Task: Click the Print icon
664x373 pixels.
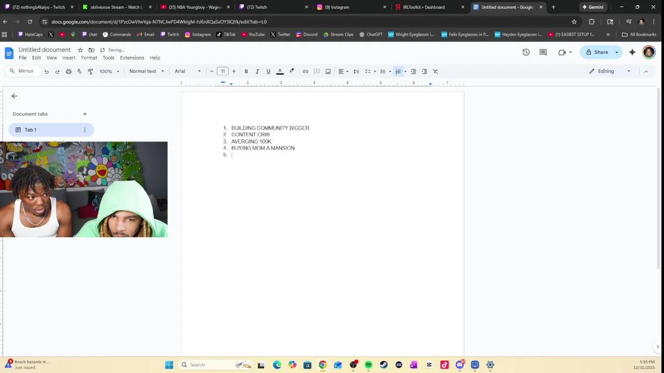Action: click(68, 71)
